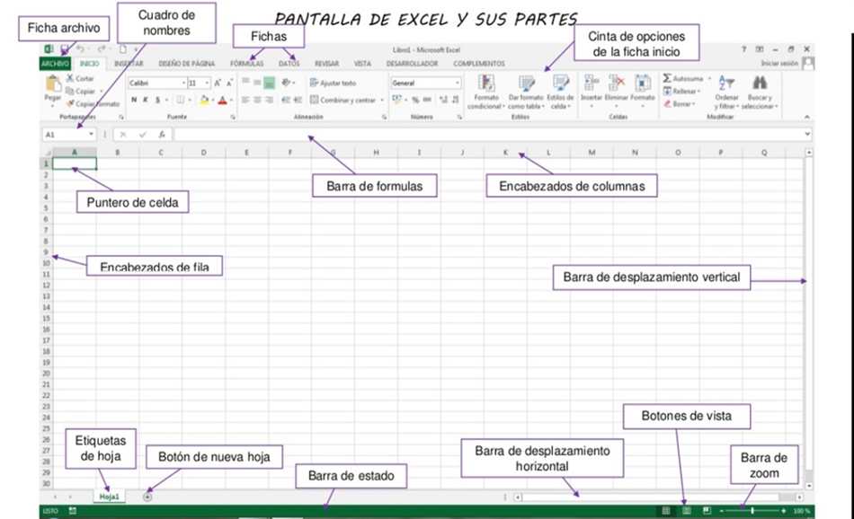Click the new sheet plus button
Screen dimensions: 854x519
(147, 497)
